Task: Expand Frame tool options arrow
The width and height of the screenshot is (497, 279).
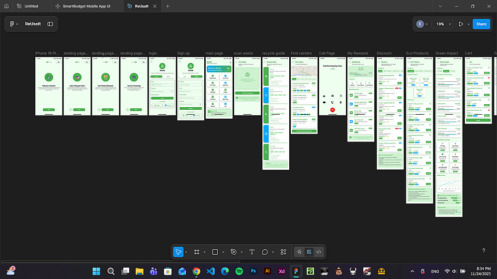Action: (x=204, y=252)
